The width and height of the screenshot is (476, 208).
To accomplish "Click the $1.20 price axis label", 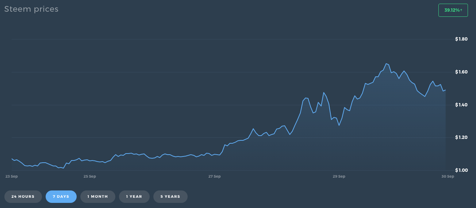I will (461, 137).
